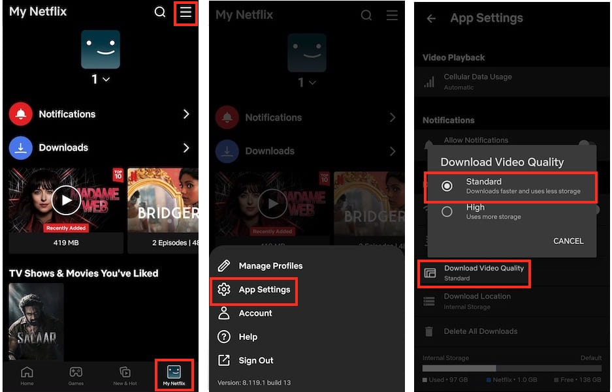Cancel the Download Video Quality dialog
Image resolution: width=612 pixels, height=392 pixels.
tap(568, 241)
